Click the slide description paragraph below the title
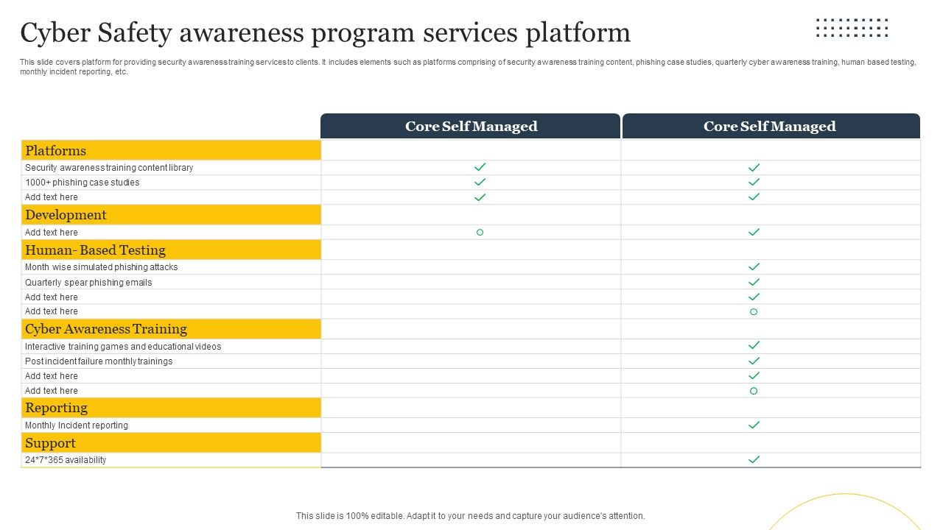Viewport: 943px width, 530px height. tap(468, 67)
